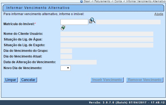Open property search magnifier icon
166x105 pixels.
coord(92,21)
